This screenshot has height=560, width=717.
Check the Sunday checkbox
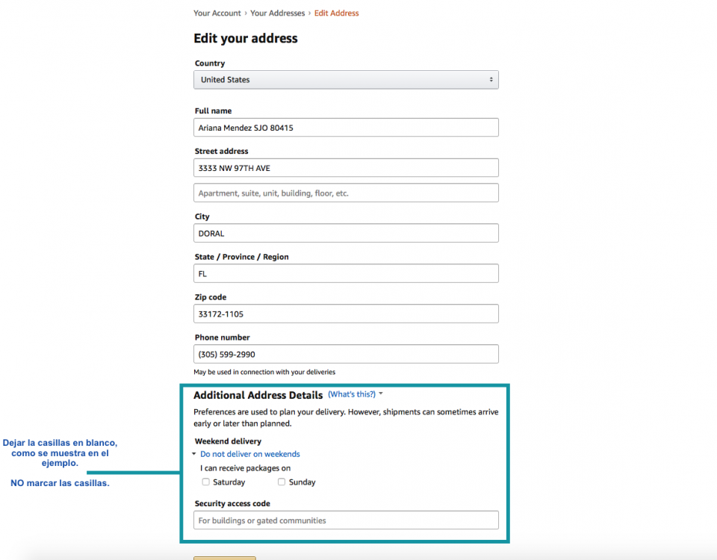pos(282,482)
